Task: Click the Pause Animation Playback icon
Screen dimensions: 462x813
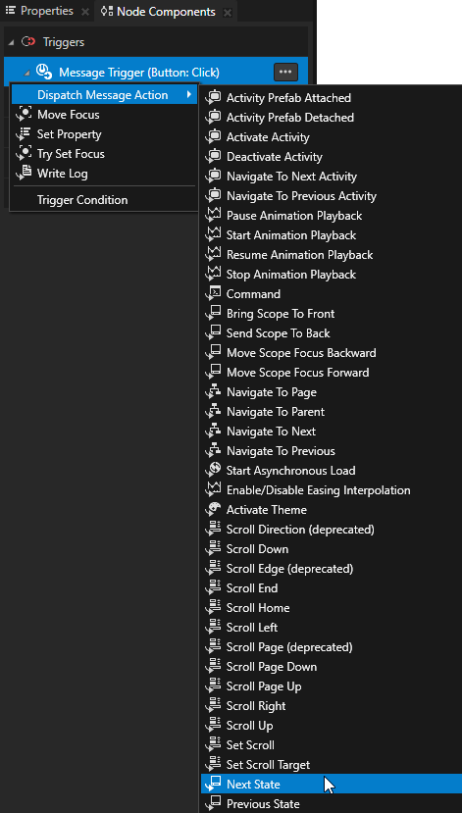Action: point(213,215)
